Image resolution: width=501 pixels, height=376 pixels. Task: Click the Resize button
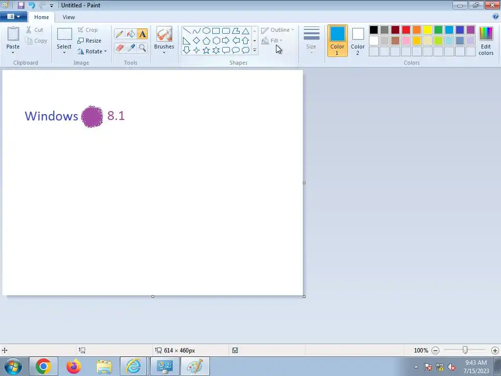tap(90, 41)
